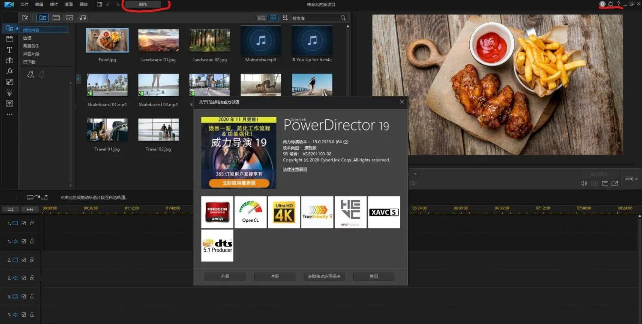The height and width of the screenshot is (324, 642).
Task: Click the preview volume speaker icon
Action: tap(583, 183)
